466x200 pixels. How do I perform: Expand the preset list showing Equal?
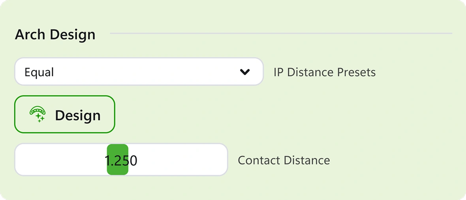click(139, 72)
